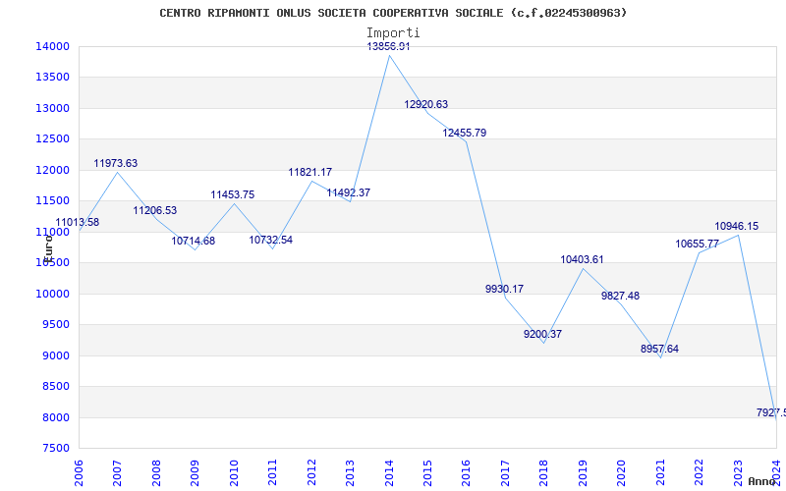Click y-axis tick label 13500
786x491 pixels.
point(52,78)
